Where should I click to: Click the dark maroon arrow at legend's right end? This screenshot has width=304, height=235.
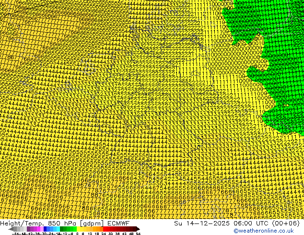[138, 229]
